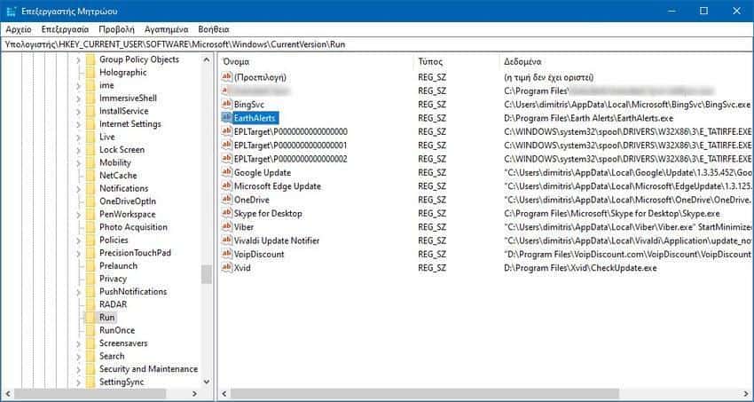The width and height of the screenshot is (754, 402).
Task: Open the Αρχείο menu
Action: tap(19, 29)
